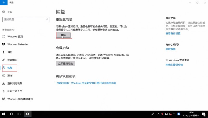Open Windows 更新 in the sidebar

[12, 37]
